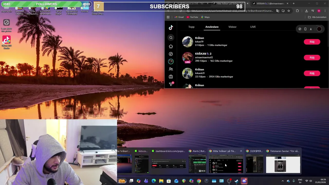The height and width of the screenshot is (185, 329).
Task: Close the Hitta 'kråkan' window thumbnail
Action: pos(241,151)
